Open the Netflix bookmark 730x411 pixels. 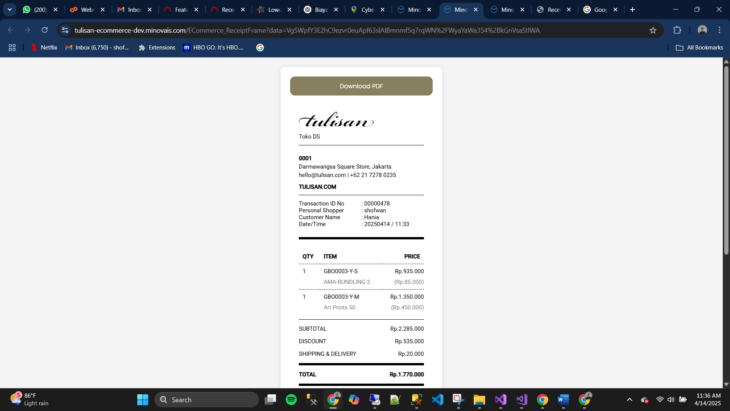[44, 48]
